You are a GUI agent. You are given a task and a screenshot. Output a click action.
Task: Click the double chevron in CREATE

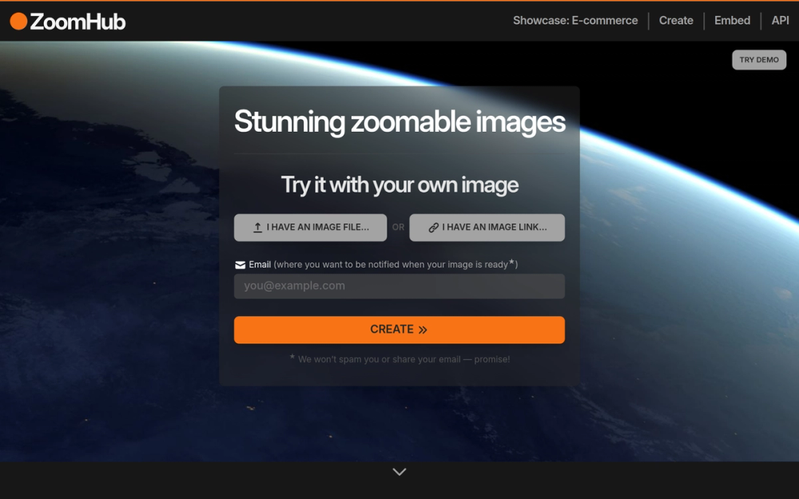(423, 330)
